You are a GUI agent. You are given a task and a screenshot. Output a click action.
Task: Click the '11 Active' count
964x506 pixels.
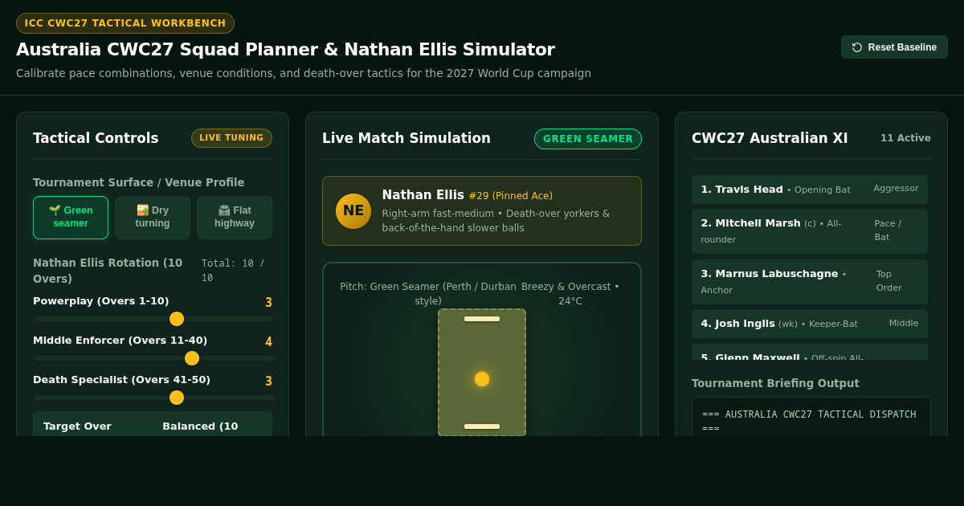pos(905,138)
